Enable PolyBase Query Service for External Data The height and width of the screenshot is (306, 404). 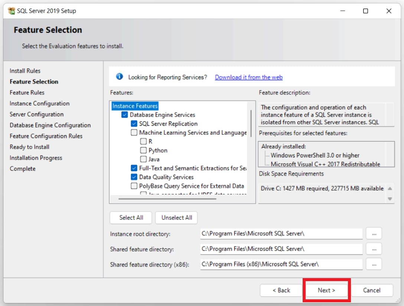134,186
